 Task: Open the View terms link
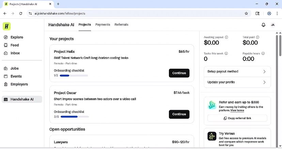(237, 110)
